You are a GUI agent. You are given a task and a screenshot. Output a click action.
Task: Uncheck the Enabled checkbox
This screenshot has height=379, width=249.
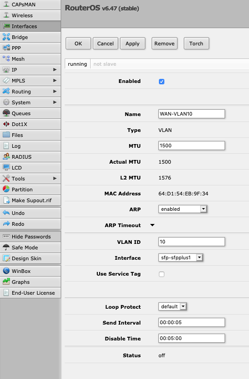click(162, 82)
